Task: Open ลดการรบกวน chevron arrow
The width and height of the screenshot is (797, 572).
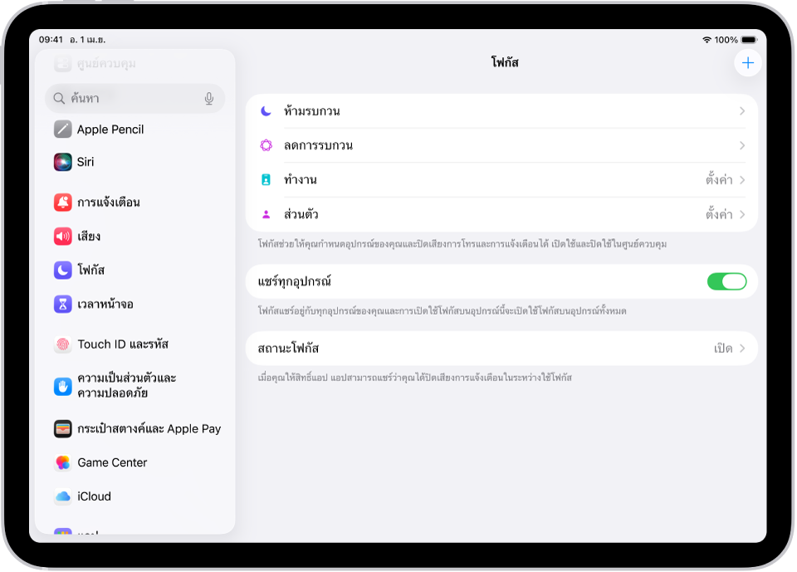Action: pos(741,145)
